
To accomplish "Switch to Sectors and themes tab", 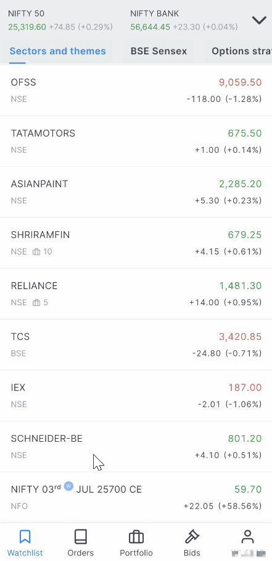I will pyautogui.click(x=57, y=51).
